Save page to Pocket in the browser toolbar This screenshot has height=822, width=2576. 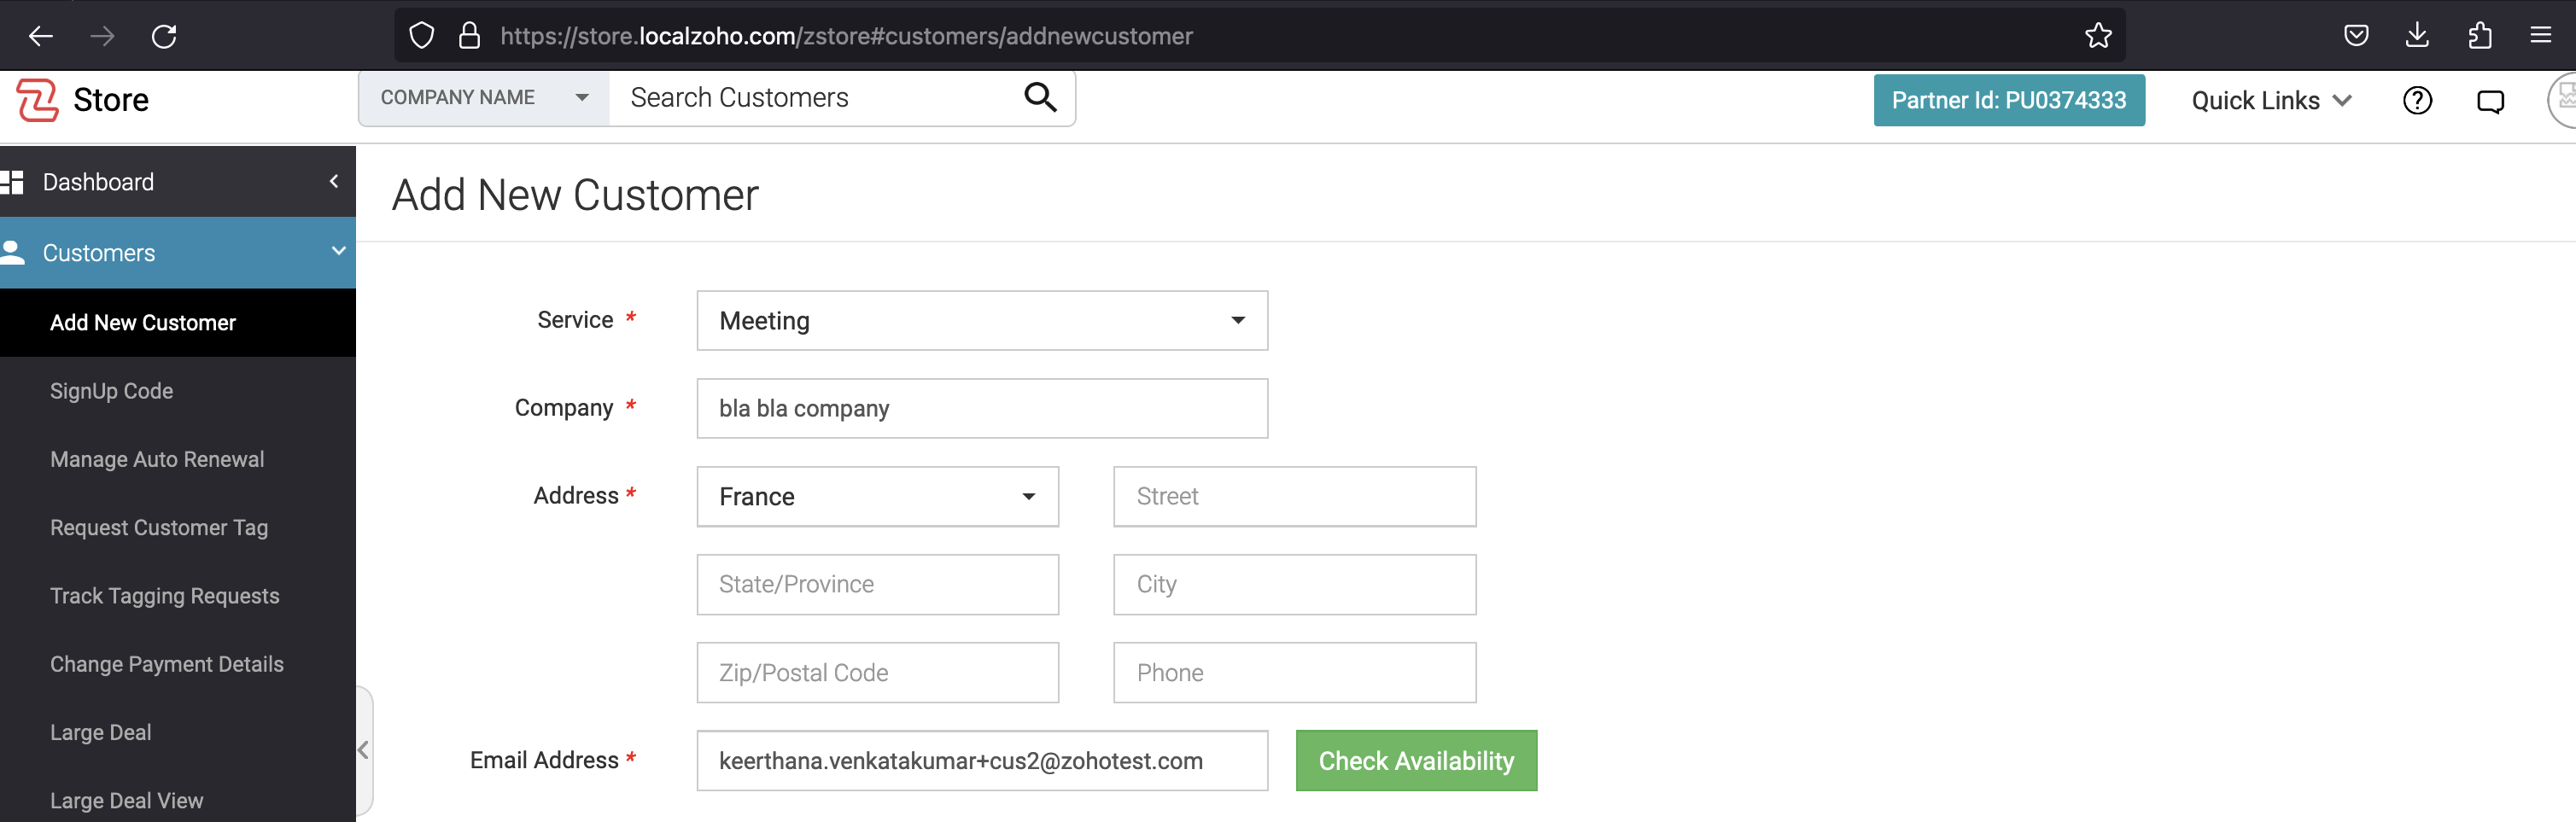2356,35
